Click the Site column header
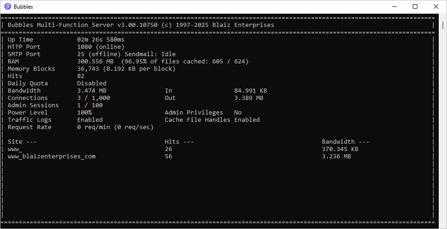Viewport: 447px width, 229px height. 22,142
